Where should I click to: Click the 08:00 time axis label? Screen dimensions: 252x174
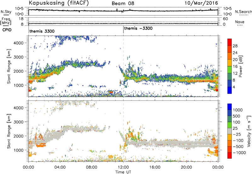(x=92, y=167)
